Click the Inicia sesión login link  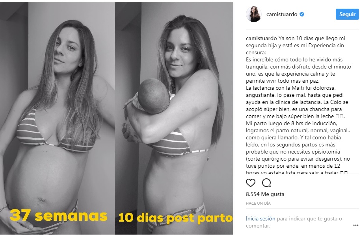261,219
